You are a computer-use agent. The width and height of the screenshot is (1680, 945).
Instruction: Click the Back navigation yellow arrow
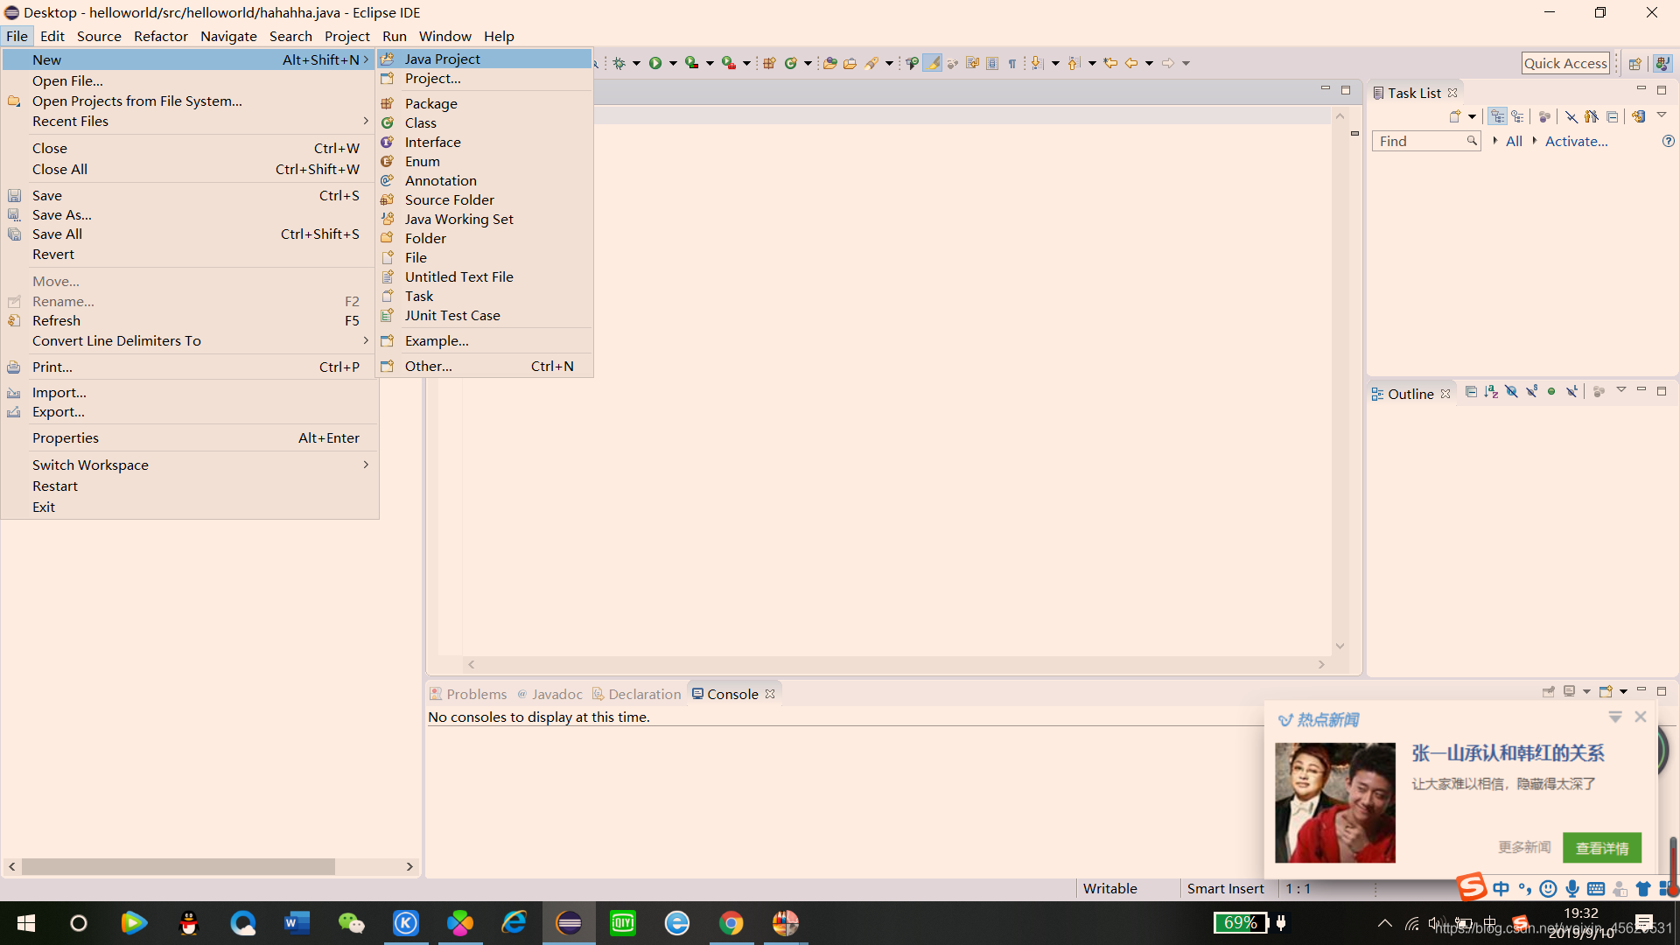click(x=1131, y=63)
